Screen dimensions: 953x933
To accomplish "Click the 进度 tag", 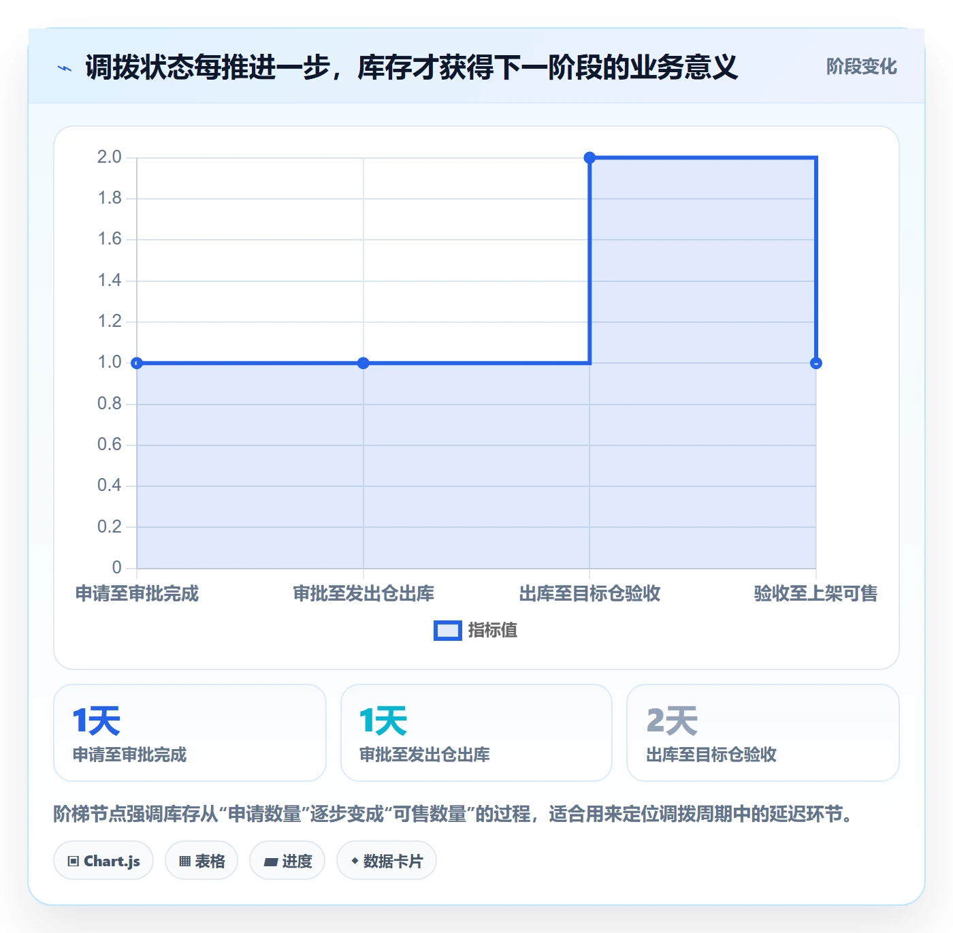I will (287, 861).
